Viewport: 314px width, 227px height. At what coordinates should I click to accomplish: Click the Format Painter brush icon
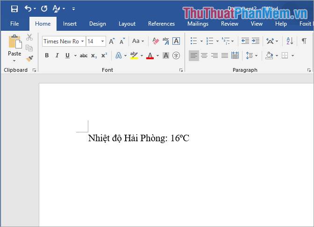pos(29,58)
